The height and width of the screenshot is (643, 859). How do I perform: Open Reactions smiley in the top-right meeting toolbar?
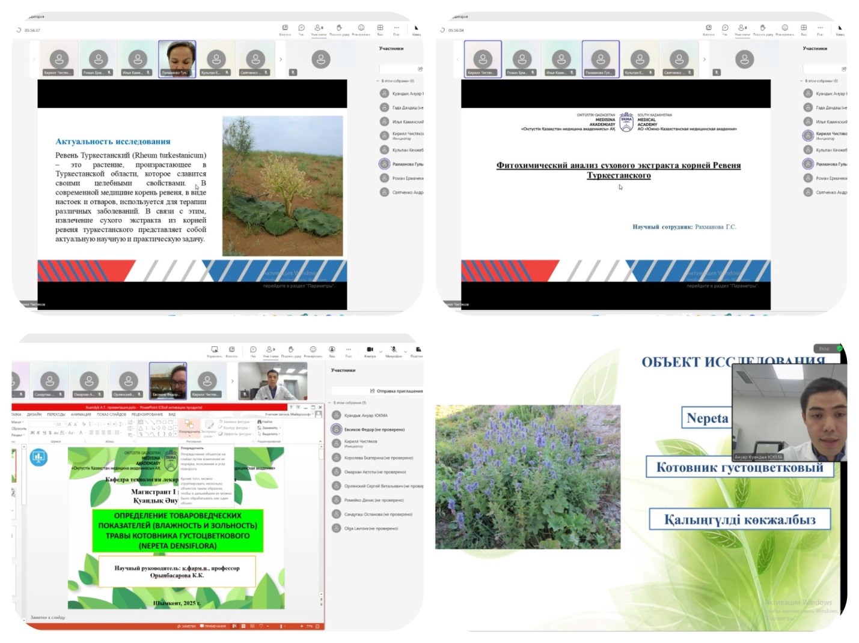784,28
